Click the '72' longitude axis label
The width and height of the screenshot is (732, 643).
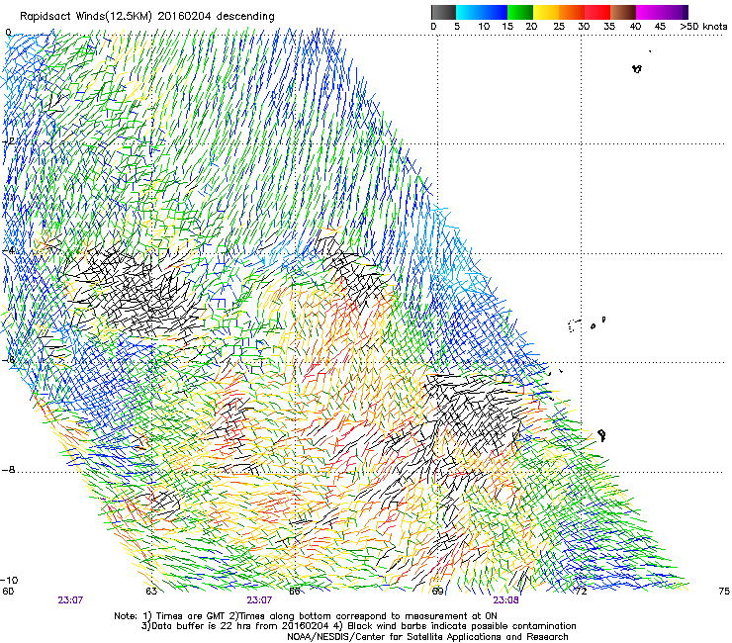581,592
